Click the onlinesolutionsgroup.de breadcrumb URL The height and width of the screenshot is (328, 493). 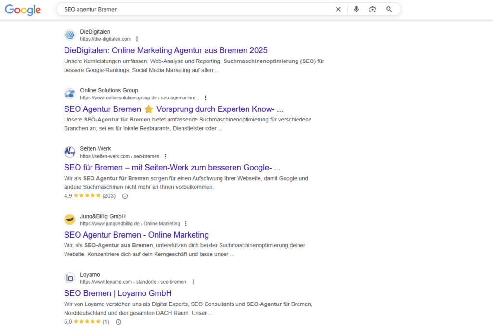[x=140, y=98]
